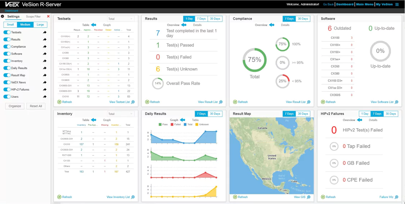Viewport: 405px width, 204px height.
Task: Click the share arrow next to VeEX News
Action: coord(45,82)
